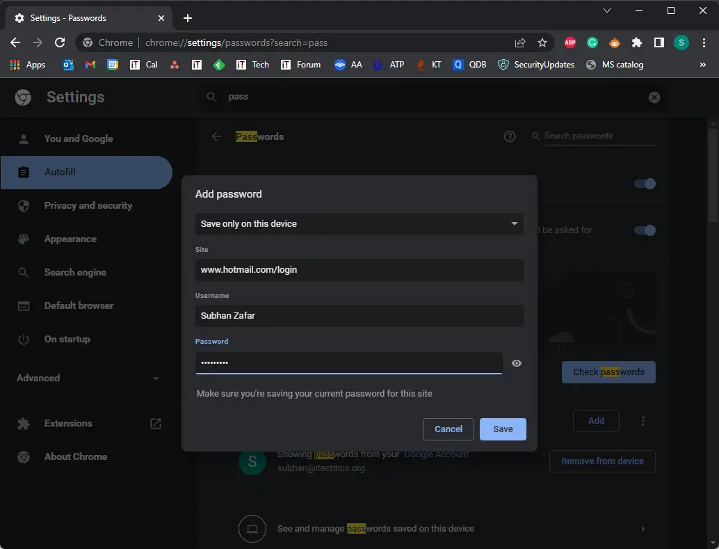Open the MS catalog bookmark
The image size is (719, 549).
point(615,65)
